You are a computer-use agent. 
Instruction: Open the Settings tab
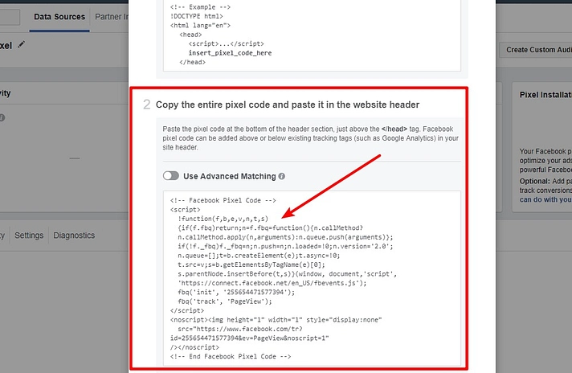pos(29,236)
